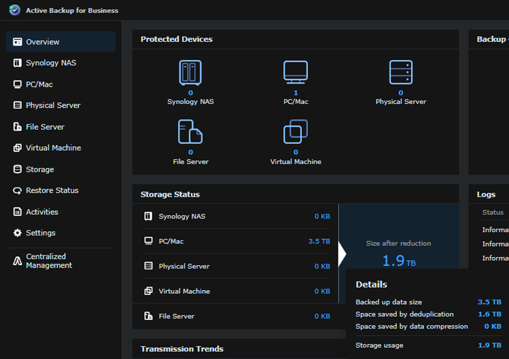Click the white arrow beside Size after reduction

pyautogui.click(x=342, y=254)
